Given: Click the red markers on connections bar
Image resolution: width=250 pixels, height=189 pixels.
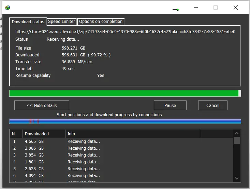Looking at the screenshot, I should point(34,121).
